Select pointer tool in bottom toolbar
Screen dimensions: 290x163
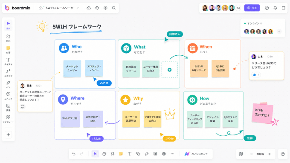pos(95,154)
